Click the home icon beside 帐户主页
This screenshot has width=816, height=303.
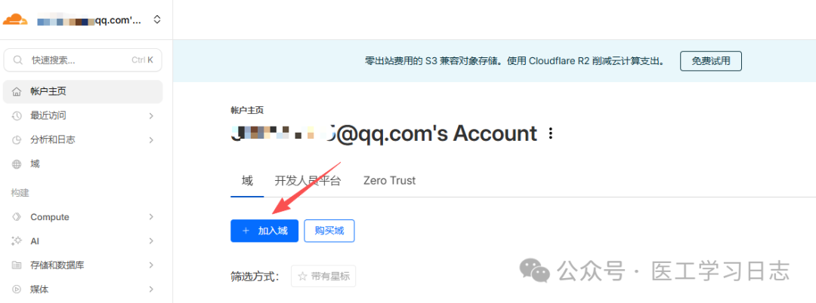[17, 92]
